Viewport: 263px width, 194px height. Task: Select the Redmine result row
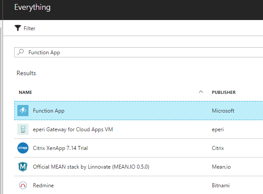(x=138, y=185)
